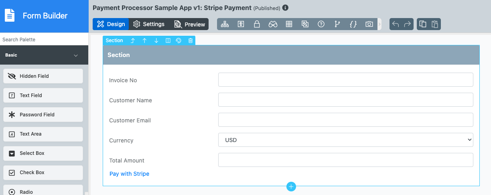Viewport: 491px width, 195px height.
Task: Open the Preview tab
Action: (x=189, y=24)
